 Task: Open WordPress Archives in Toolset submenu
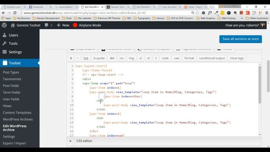[x=18, y=119]
